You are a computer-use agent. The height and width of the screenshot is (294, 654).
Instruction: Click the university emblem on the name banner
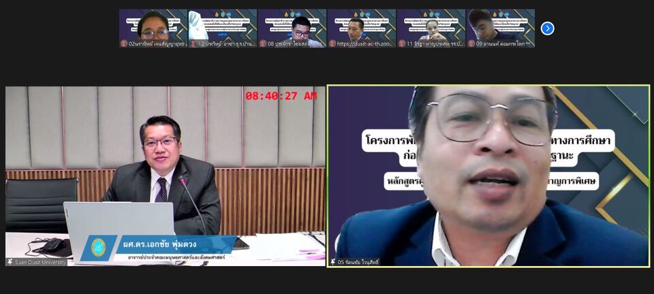[x=98, y=247]
